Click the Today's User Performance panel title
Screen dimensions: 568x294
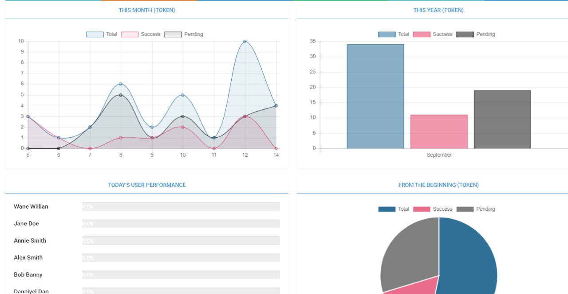pyautogui.click(x=147, y=185)
